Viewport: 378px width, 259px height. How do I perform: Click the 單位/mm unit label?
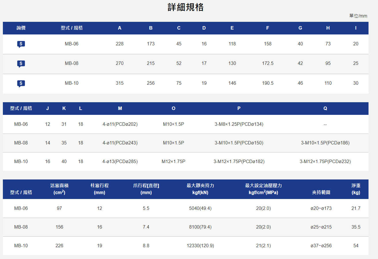(x=358, y=16)
